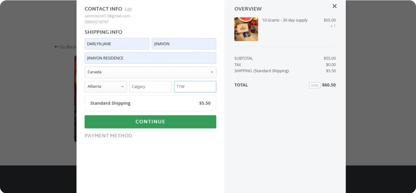Click the product thumbnail image in Overview
The image size is (416, 193).
click(246, 29)
